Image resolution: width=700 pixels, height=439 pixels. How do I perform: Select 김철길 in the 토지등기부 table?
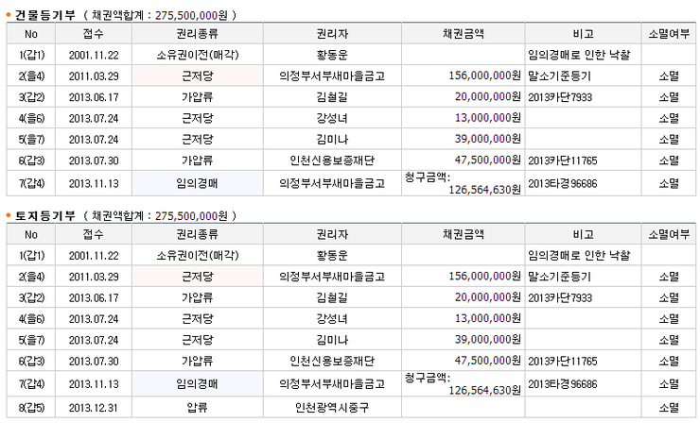pos(332,297)
